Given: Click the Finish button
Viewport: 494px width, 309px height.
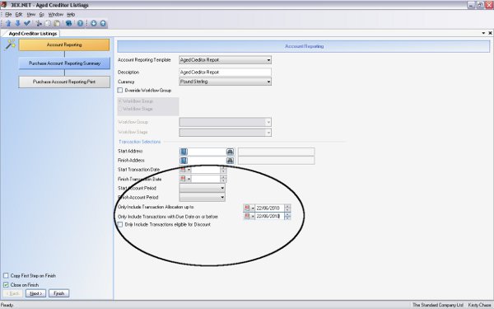Looking at the screenshot, I should tap(59, 293).
